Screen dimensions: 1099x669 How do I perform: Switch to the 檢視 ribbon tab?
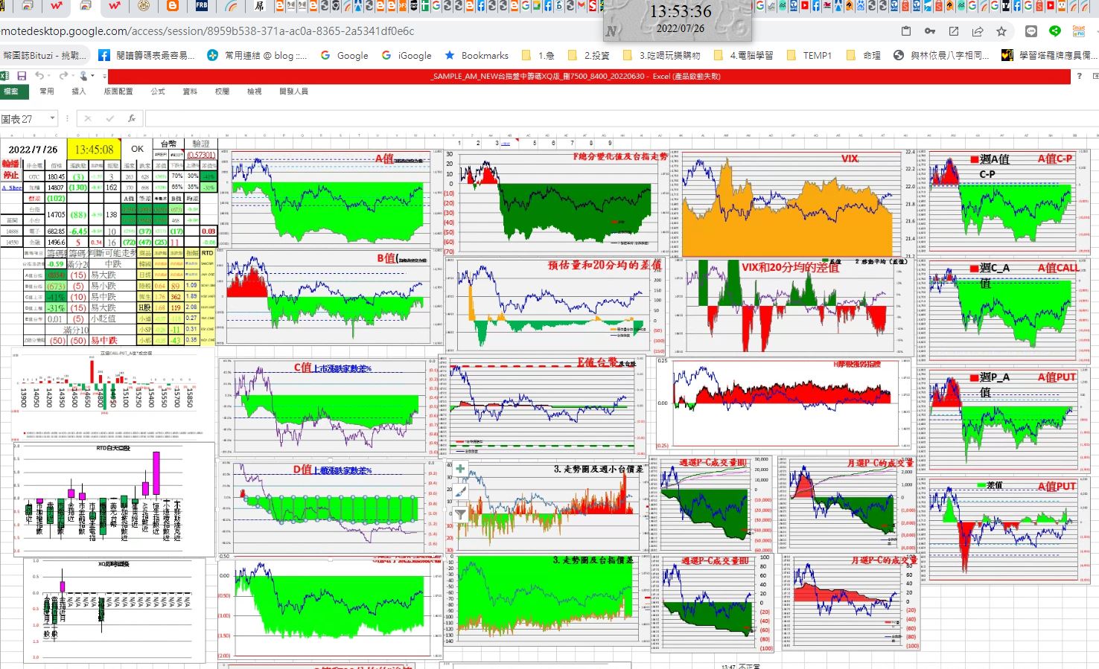(x=254, y=92)
